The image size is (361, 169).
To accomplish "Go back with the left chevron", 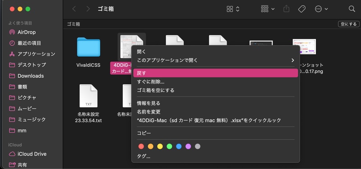I will point(74,9).
